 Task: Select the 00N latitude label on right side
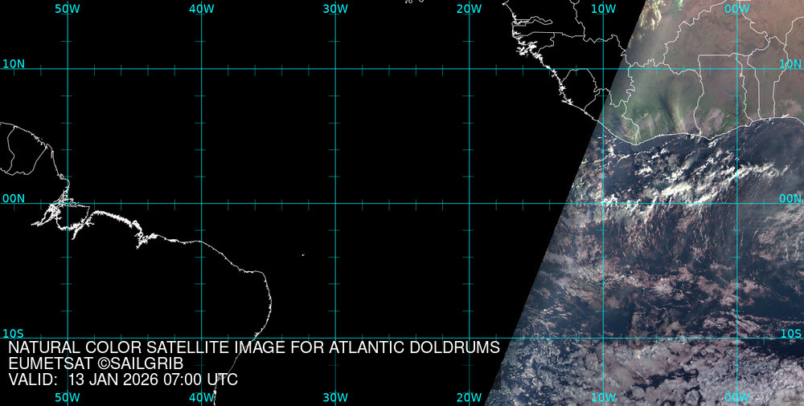(x=791, y=197)
